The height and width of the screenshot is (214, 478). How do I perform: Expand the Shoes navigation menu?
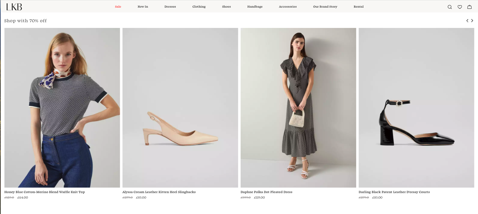tap(226, 7)
